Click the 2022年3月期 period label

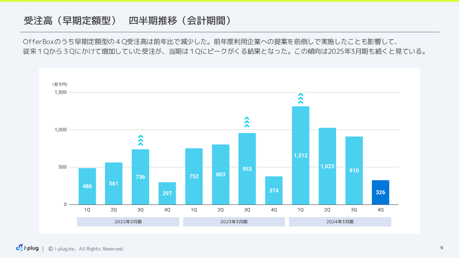(128, 222)
